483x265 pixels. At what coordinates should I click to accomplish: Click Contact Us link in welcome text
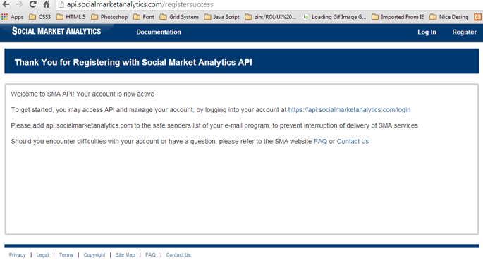tap(353, 141)
